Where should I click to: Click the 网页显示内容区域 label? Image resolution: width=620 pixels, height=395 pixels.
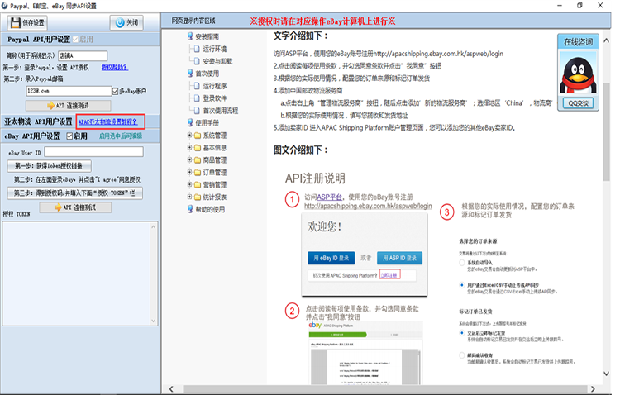pos(193,21)
